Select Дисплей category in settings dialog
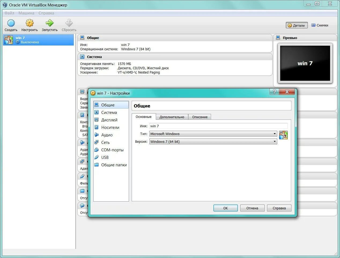The image size is (340, 258). tap(111, 120)
